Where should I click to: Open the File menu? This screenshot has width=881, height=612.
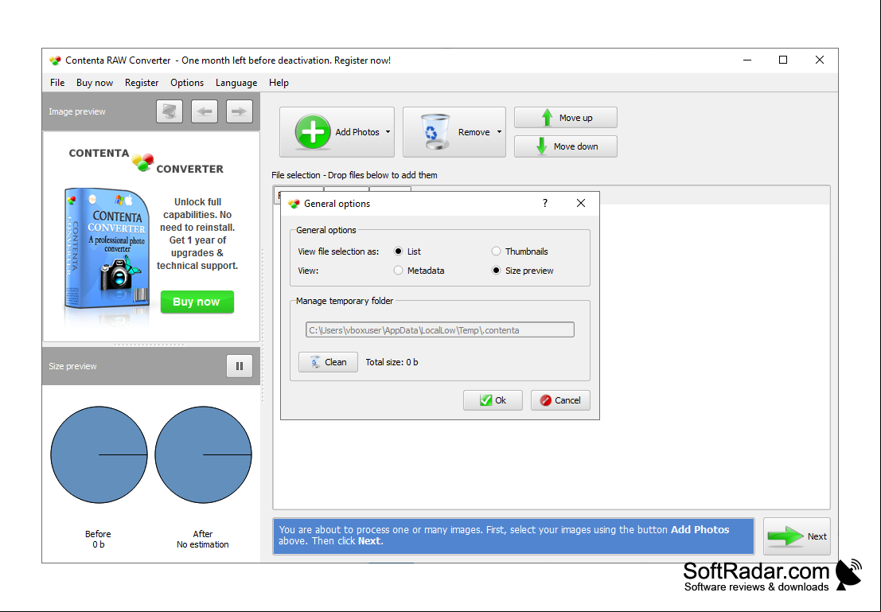57,83
